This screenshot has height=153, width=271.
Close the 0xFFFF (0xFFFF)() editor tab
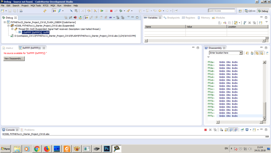click(x=44, y=48)
